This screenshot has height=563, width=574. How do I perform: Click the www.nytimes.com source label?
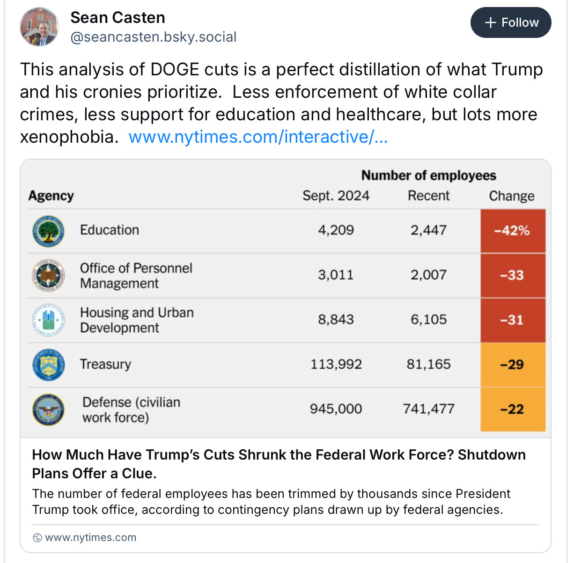[90, 538]
